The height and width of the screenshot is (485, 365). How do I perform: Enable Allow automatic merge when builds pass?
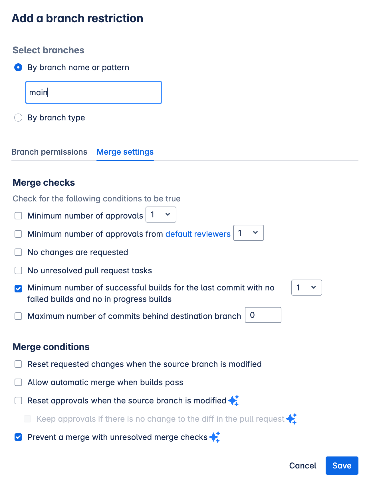18,382
